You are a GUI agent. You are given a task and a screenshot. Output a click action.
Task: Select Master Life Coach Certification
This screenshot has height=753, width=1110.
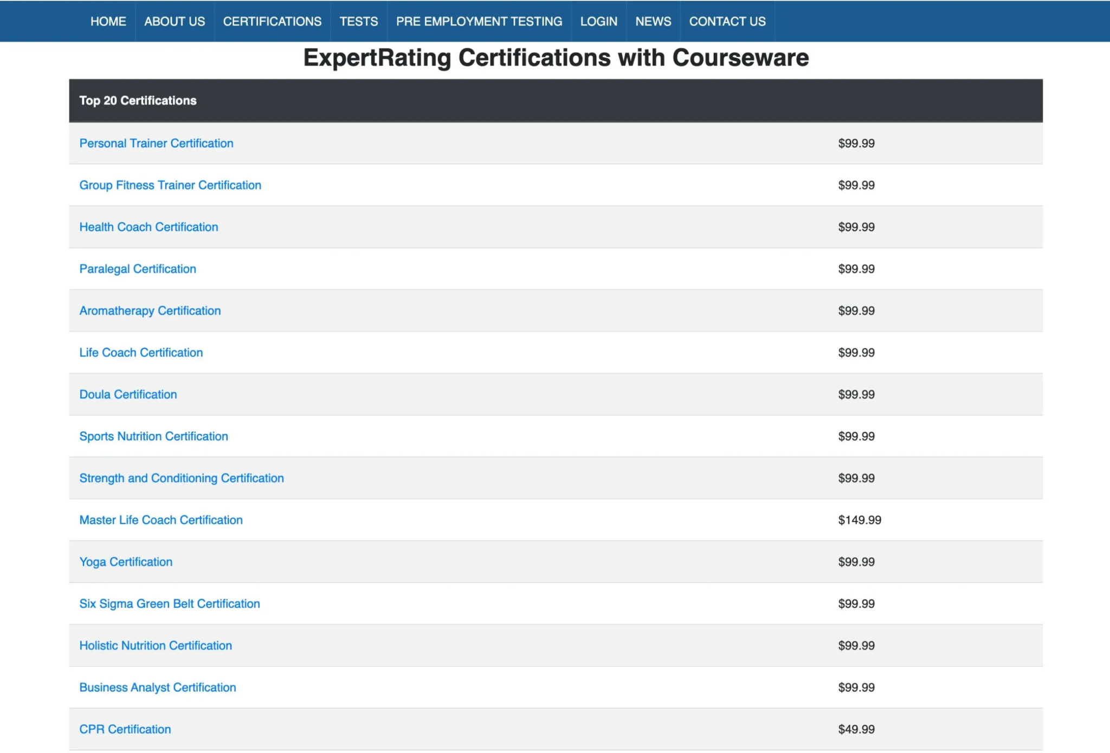161,520
